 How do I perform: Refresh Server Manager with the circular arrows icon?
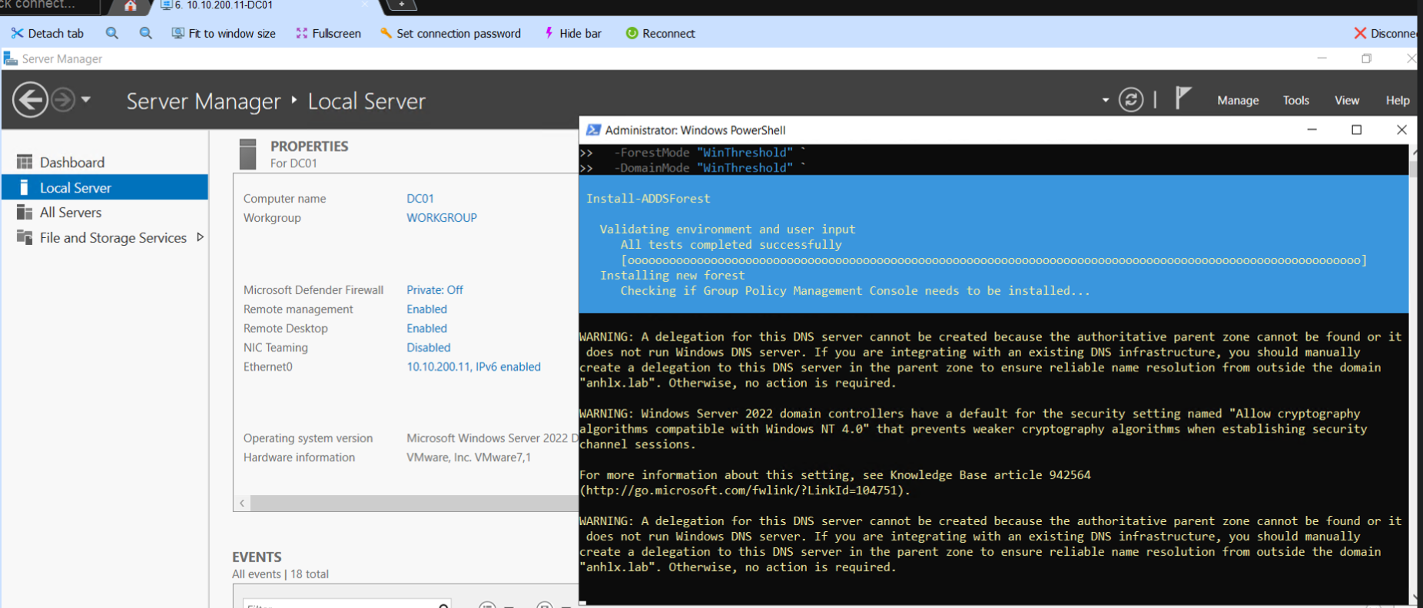1131,100
